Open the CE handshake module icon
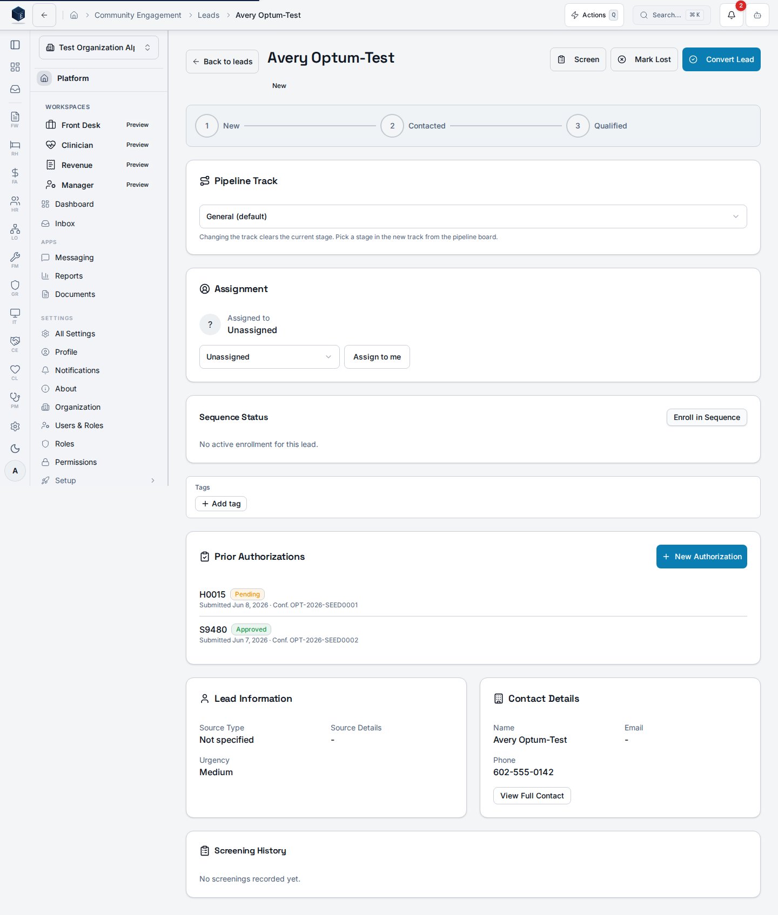778x915 pixels. pos(15,344)
